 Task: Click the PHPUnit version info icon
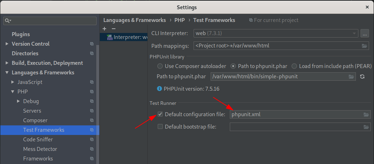coord(159,89)
